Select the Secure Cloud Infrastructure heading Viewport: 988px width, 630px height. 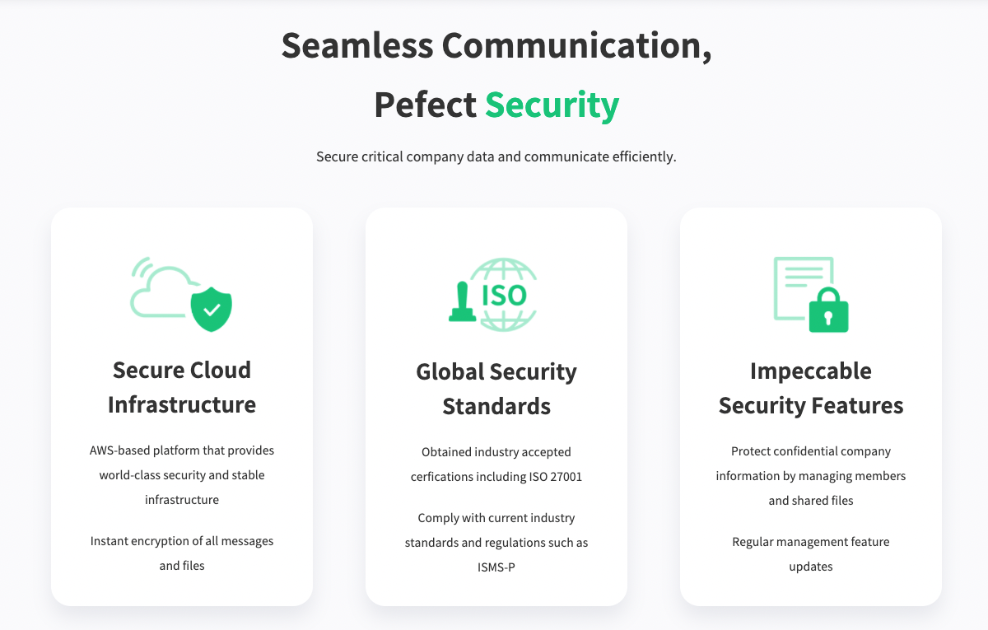pos(182,387)
